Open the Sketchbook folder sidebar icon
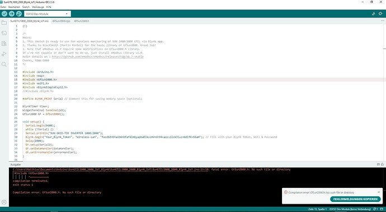The image size is (386, 212). [x=4, y=23]
